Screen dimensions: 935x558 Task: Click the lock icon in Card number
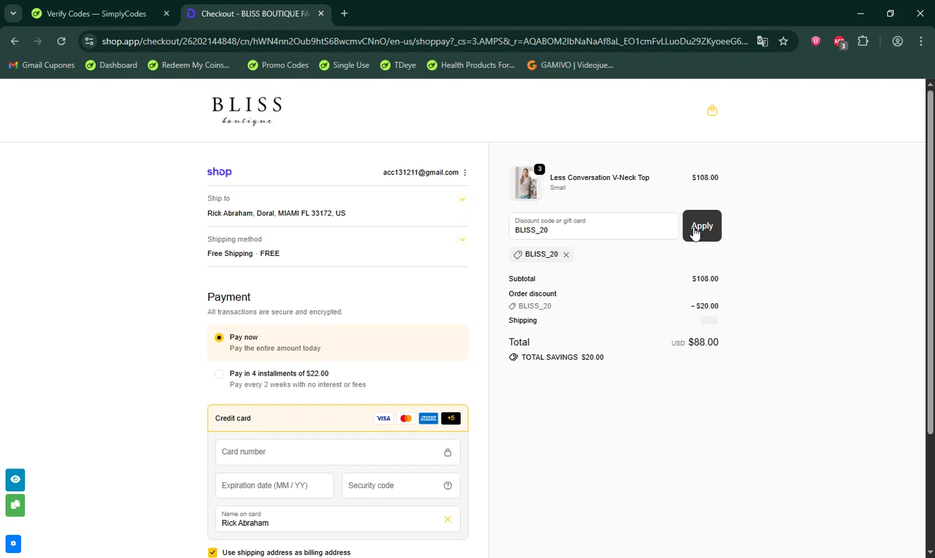click(448, 452)
